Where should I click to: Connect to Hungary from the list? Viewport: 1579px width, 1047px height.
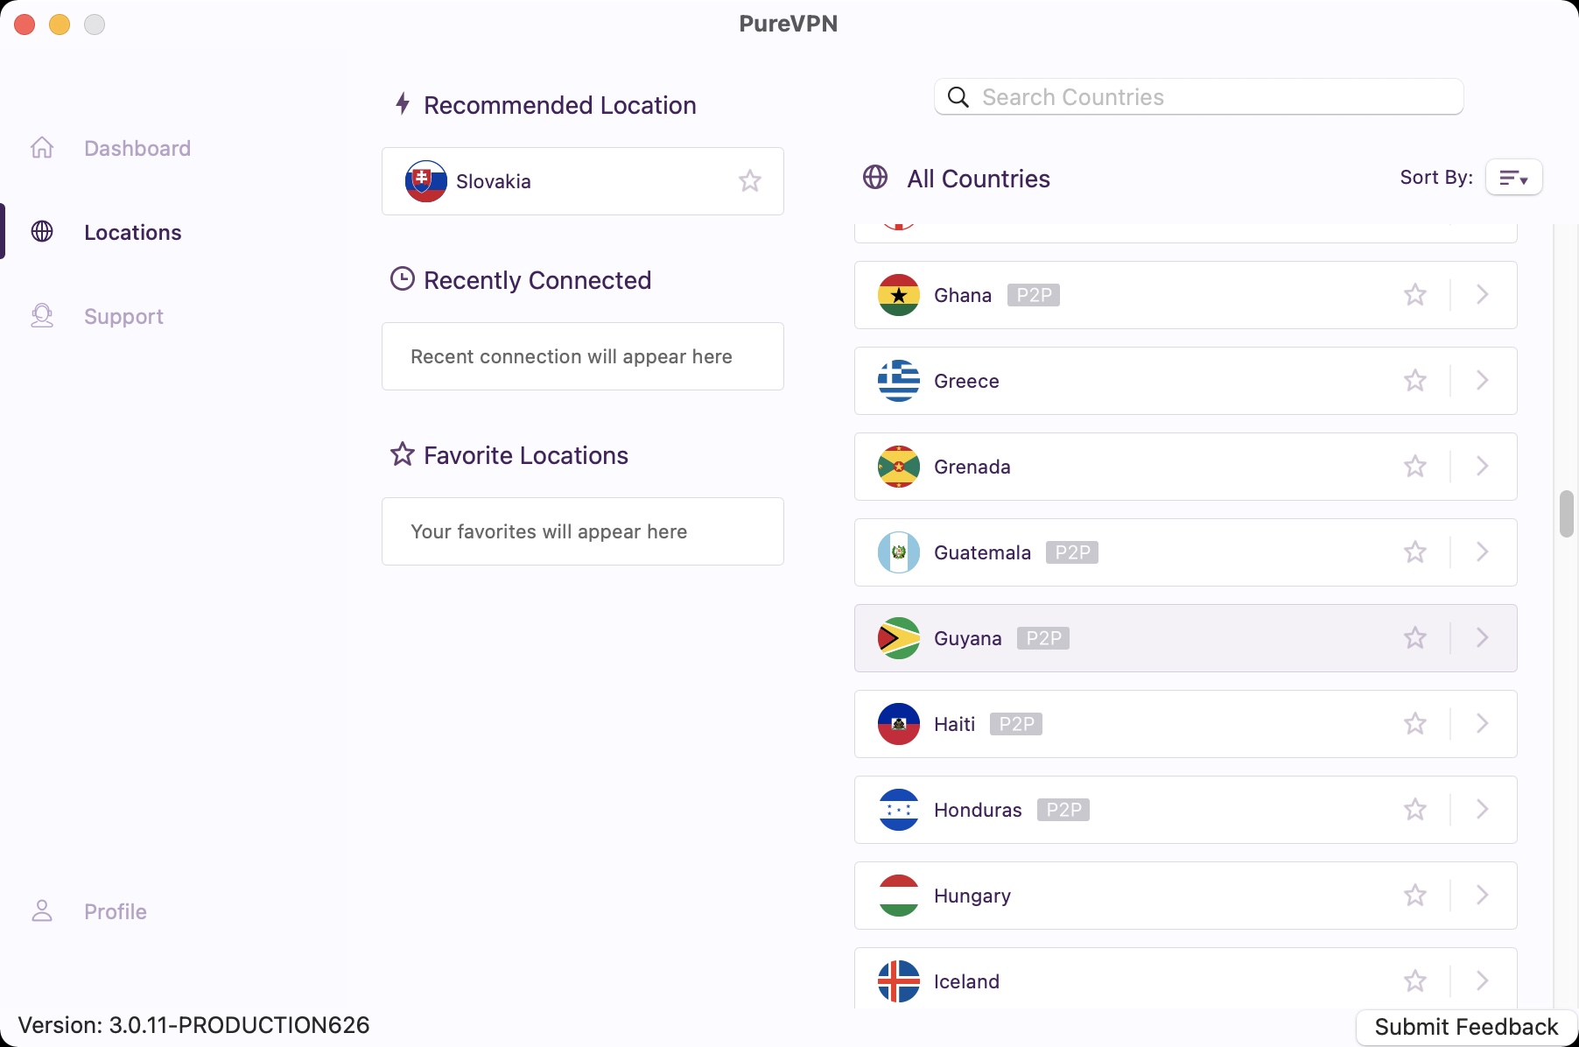point(972,896)
